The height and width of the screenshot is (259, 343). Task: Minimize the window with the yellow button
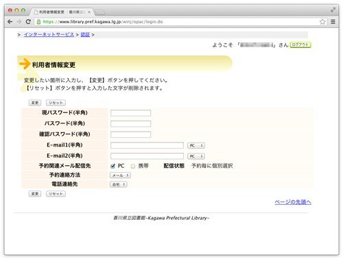click(16, 10)
